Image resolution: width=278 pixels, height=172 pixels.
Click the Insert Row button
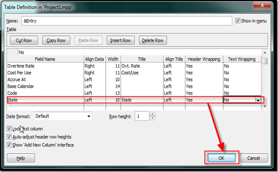(x=120, y=40)
